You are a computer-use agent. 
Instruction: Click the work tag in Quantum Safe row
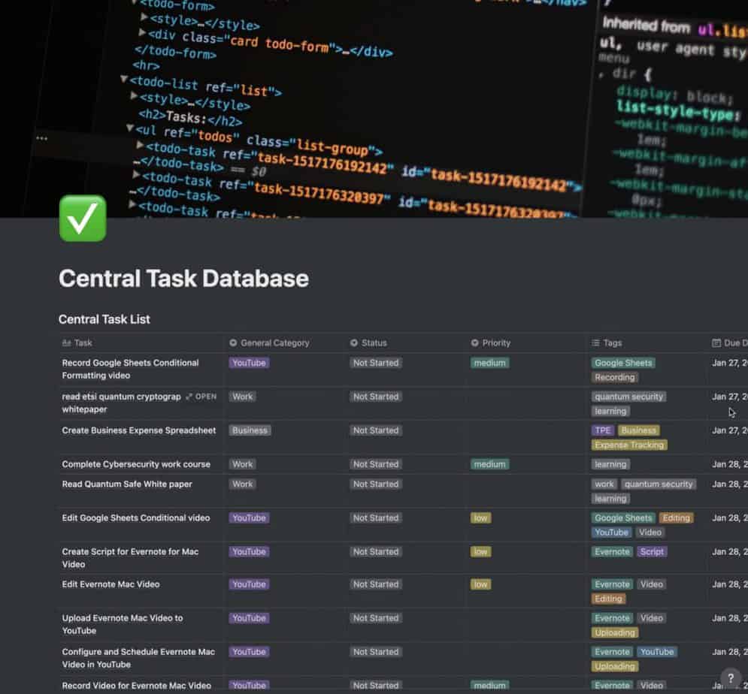click(604, 484)
